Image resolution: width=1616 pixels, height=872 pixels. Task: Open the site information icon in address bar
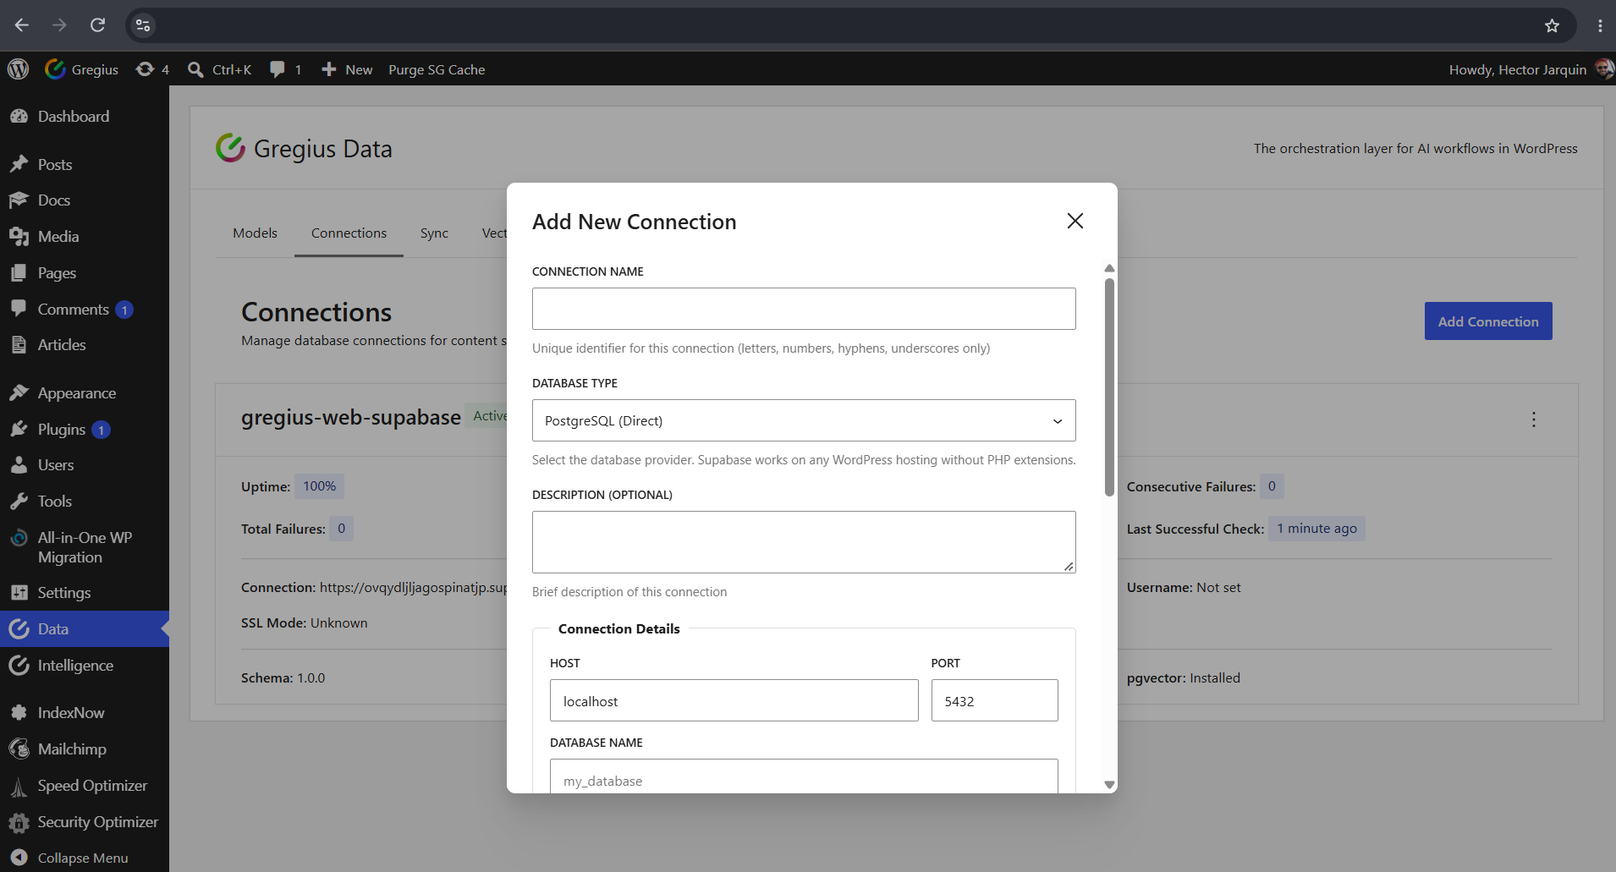[x=143, y=25]
